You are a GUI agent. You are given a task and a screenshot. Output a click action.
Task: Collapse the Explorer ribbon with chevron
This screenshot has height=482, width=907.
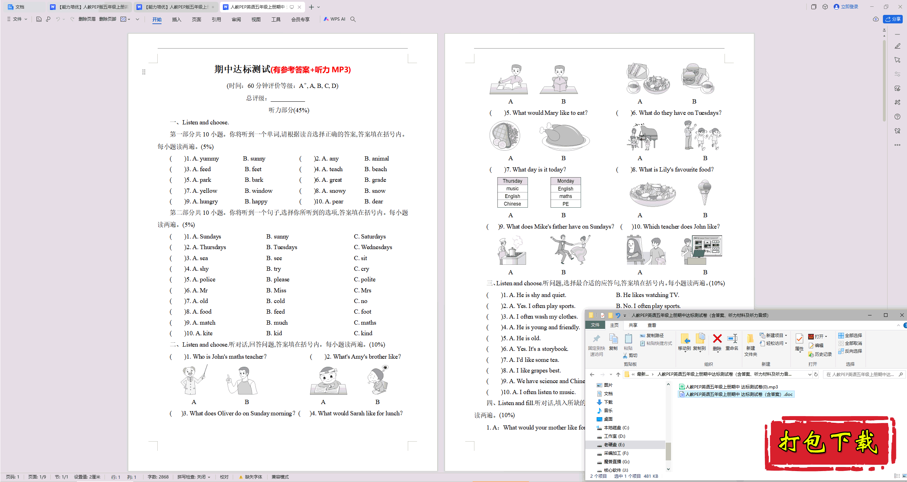pos(898,325)
